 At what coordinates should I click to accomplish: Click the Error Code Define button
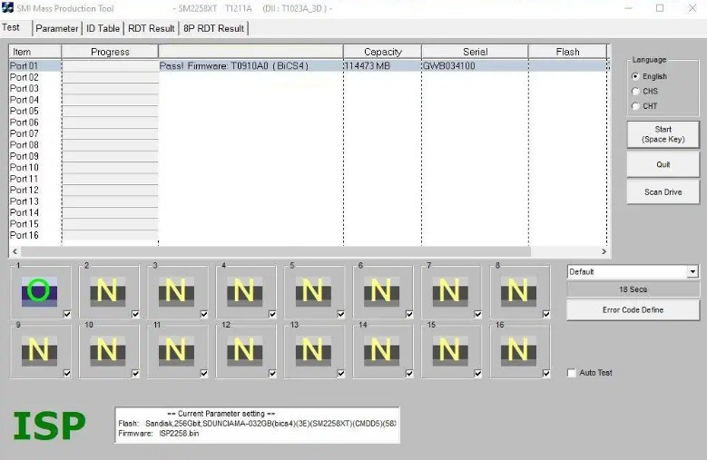pyautogui.click(x=633, y=310)
